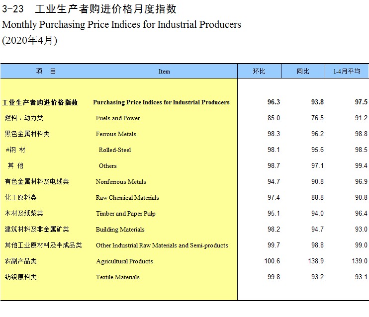Click the value 139.0 for Agricultural Products

coord(360,261)
